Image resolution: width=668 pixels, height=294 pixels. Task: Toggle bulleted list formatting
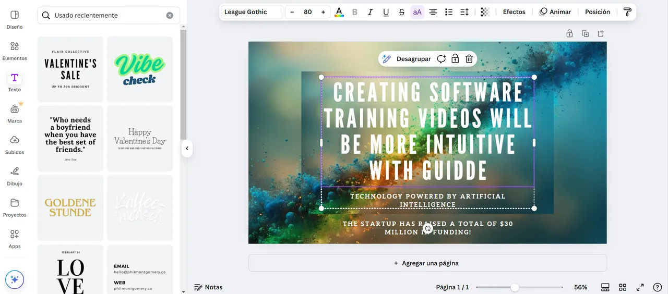pos(449,12)
